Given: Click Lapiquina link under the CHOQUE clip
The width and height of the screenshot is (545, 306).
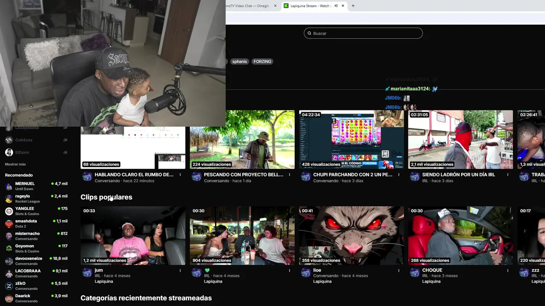Looking at the screenshot, I should (x=431, y=281).
